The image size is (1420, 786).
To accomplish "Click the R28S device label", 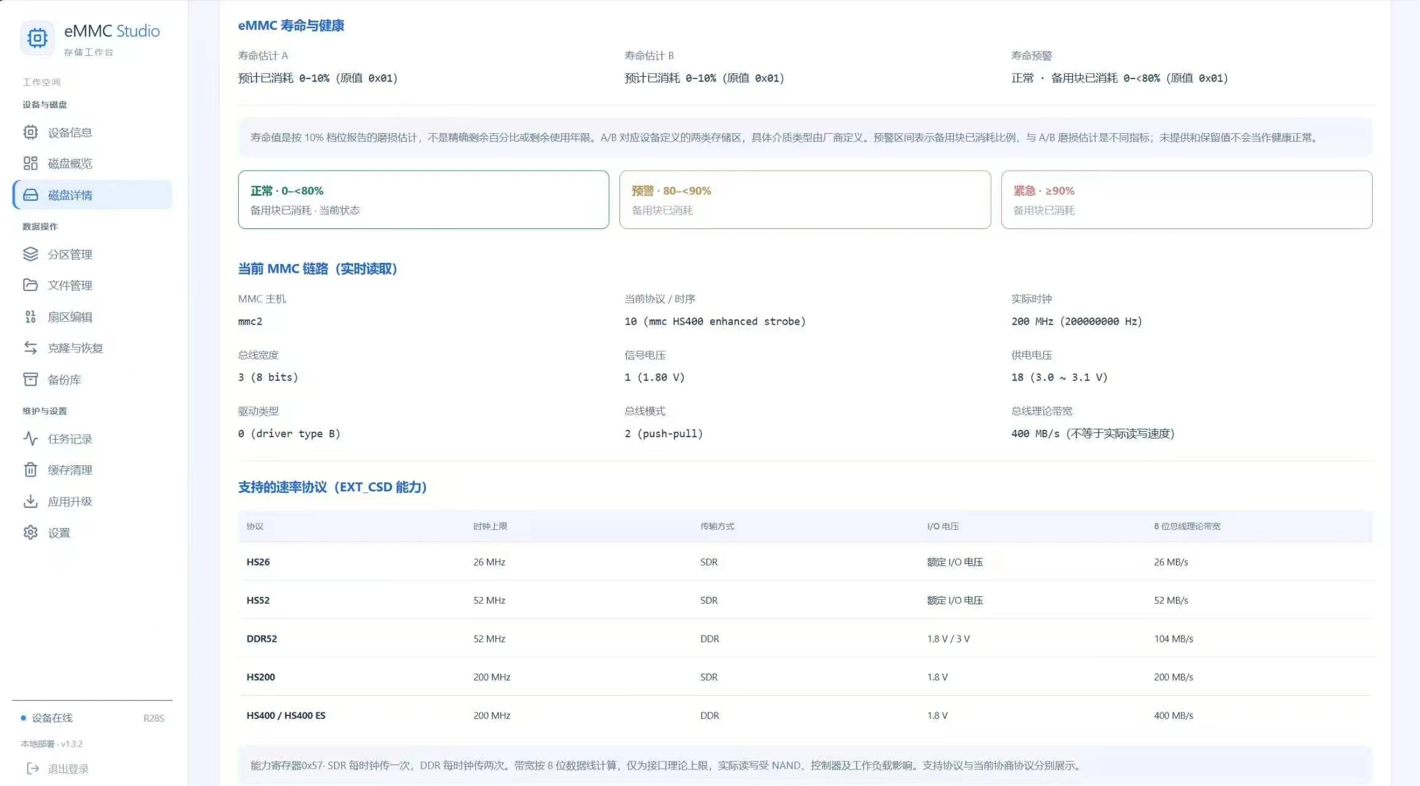I will [x=153, y=718].
